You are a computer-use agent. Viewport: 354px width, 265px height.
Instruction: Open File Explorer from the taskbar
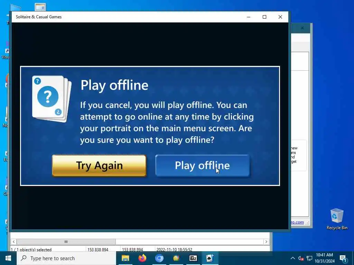pos(125,258)
